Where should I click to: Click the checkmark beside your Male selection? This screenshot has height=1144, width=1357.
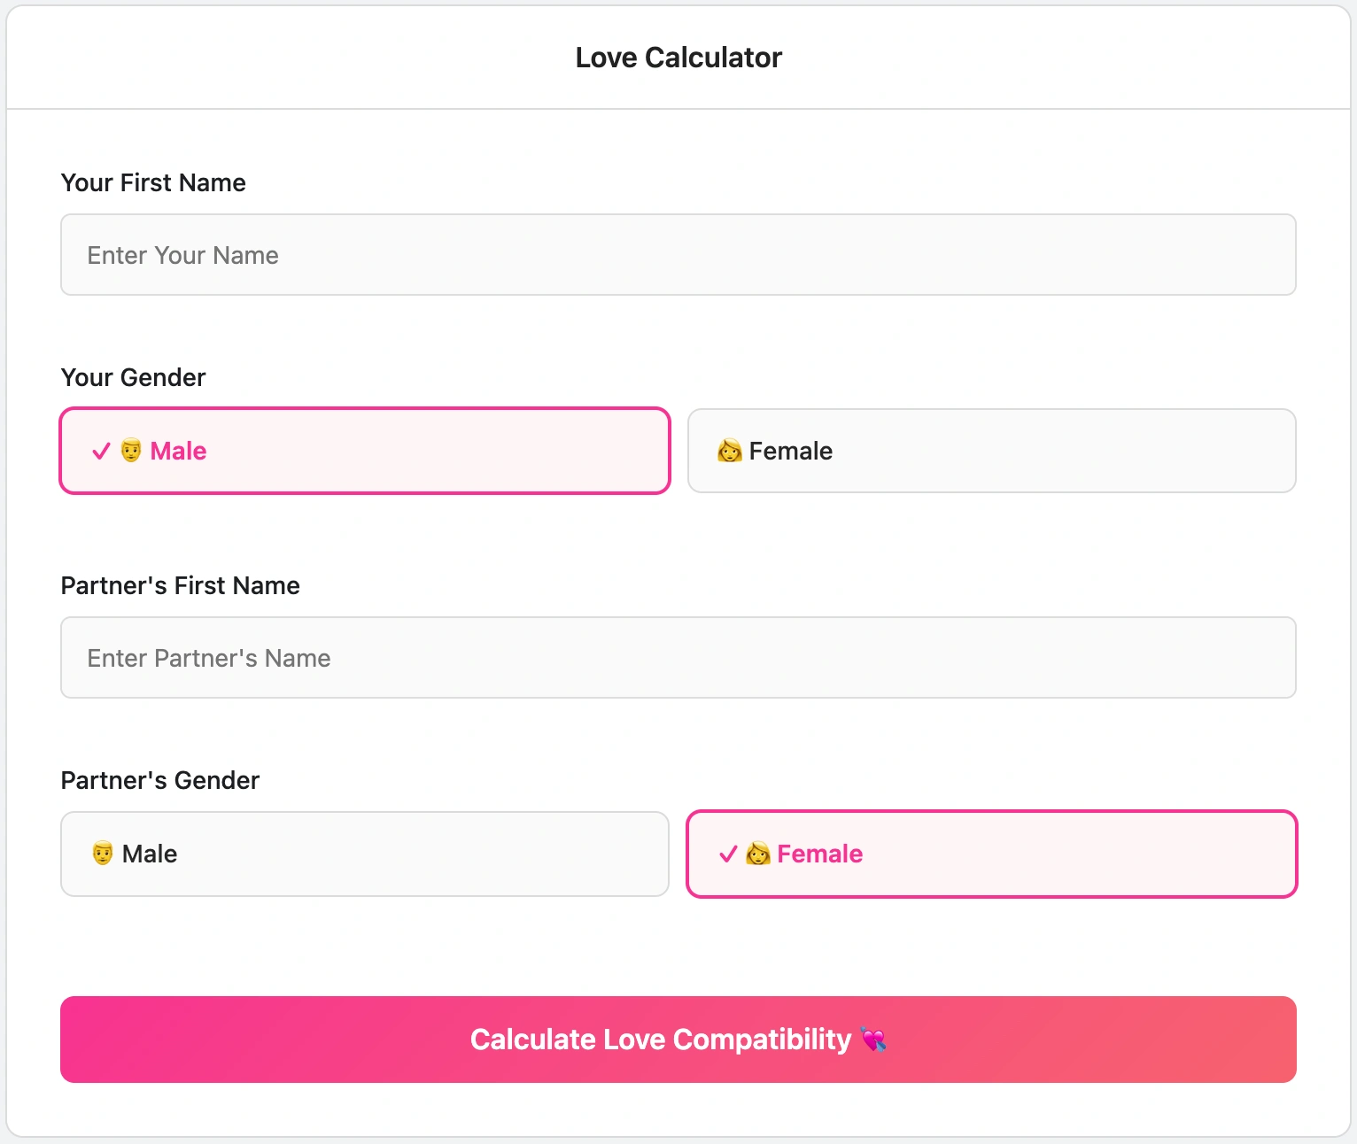point(99,451)
